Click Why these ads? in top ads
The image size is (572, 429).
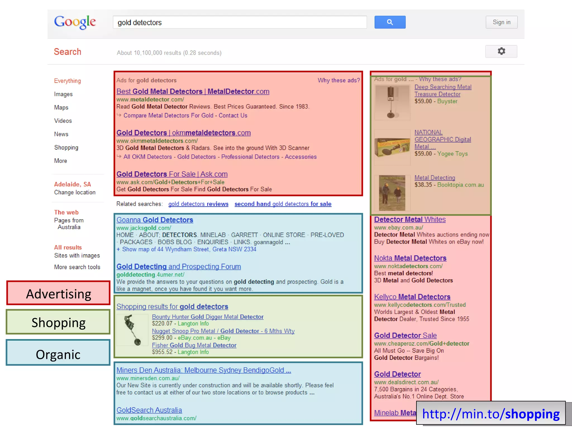point(339,80)
